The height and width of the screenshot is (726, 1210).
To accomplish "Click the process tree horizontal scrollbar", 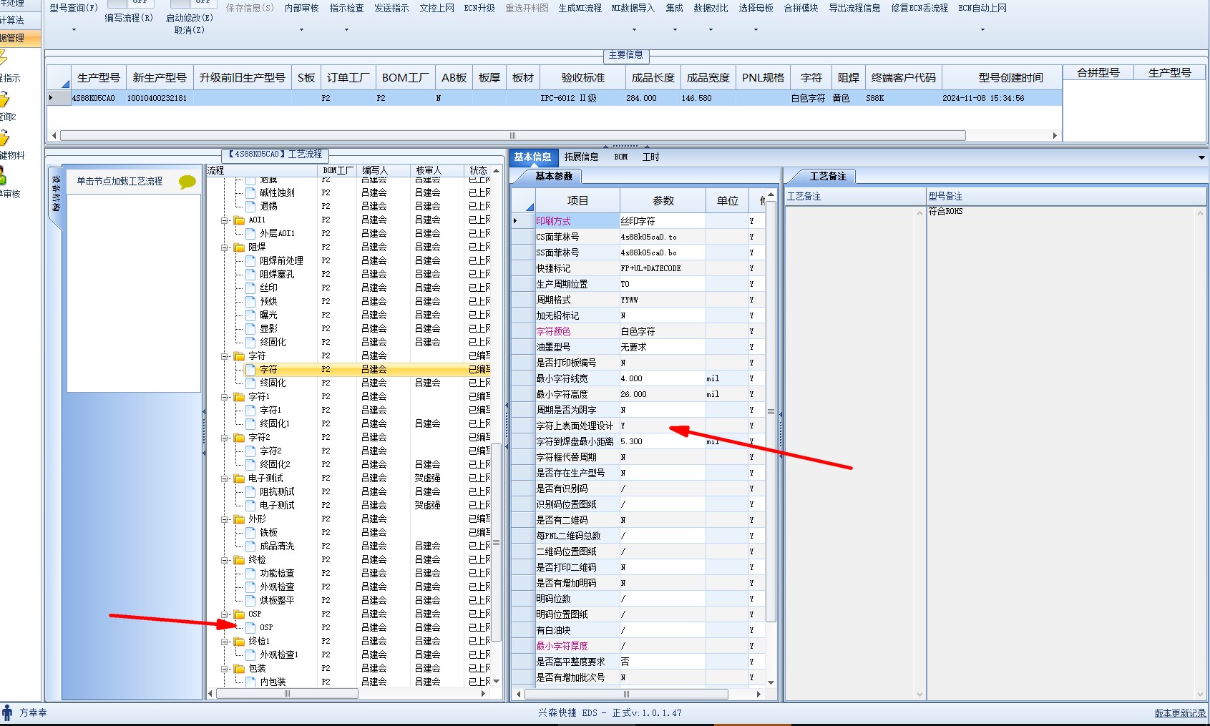I will click(x=287, y=693).
